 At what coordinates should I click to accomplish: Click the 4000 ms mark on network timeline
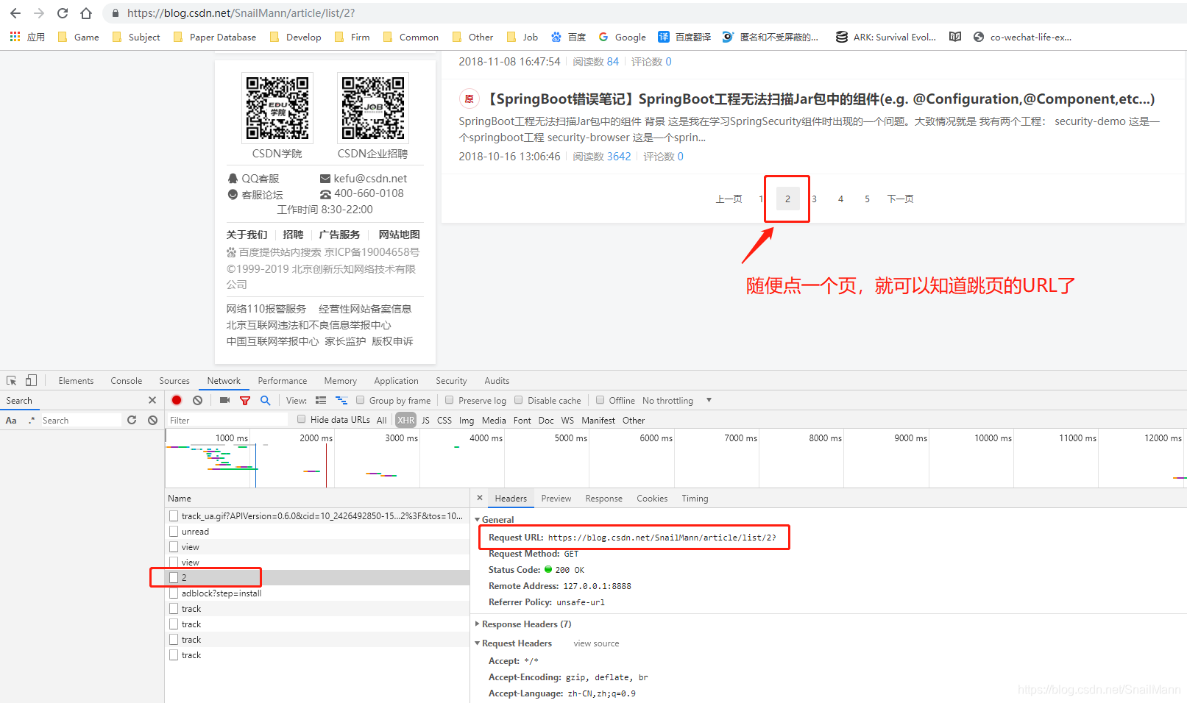tap(486, 438)
